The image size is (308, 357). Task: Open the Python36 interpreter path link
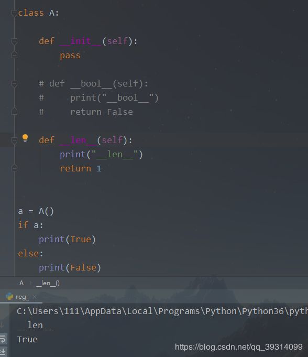(x=162, y=311)
